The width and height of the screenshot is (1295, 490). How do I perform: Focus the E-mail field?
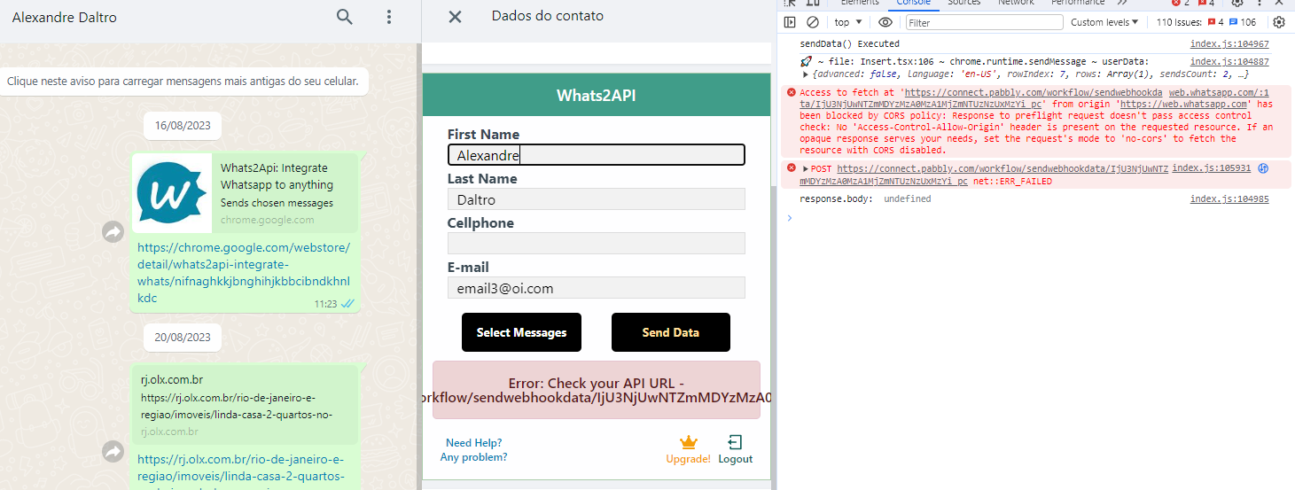pyautogui.click(x=597, y=288)
